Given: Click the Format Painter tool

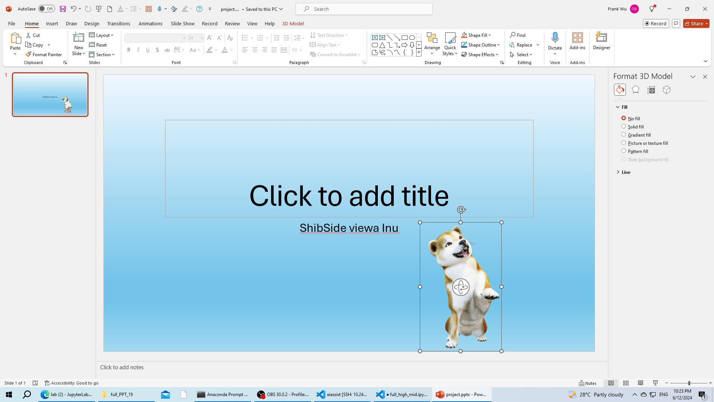Looking at the screenshot, I should click(x=44, y=54).
